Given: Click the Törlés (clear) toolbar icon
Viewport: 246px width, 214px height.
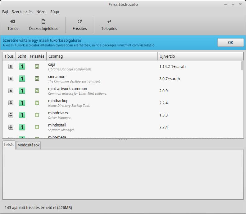Looking at the screenshot, I should (13, 21).
